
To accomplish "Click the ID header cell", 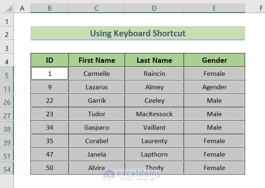I will click(50, 60).
